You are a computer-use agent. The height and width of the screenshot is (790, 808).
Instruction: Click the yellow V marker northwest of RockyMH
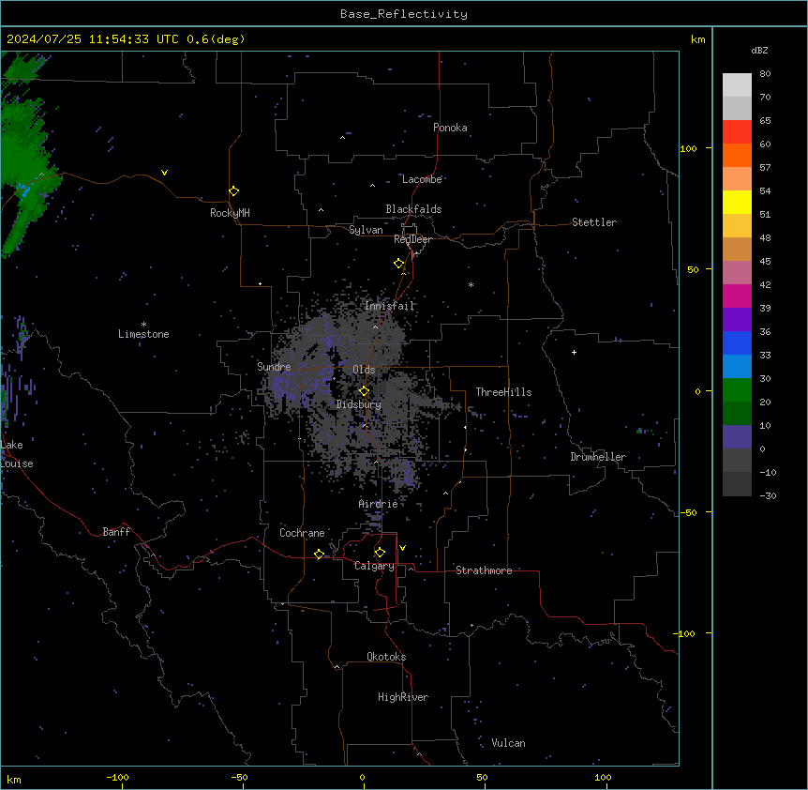164,173
